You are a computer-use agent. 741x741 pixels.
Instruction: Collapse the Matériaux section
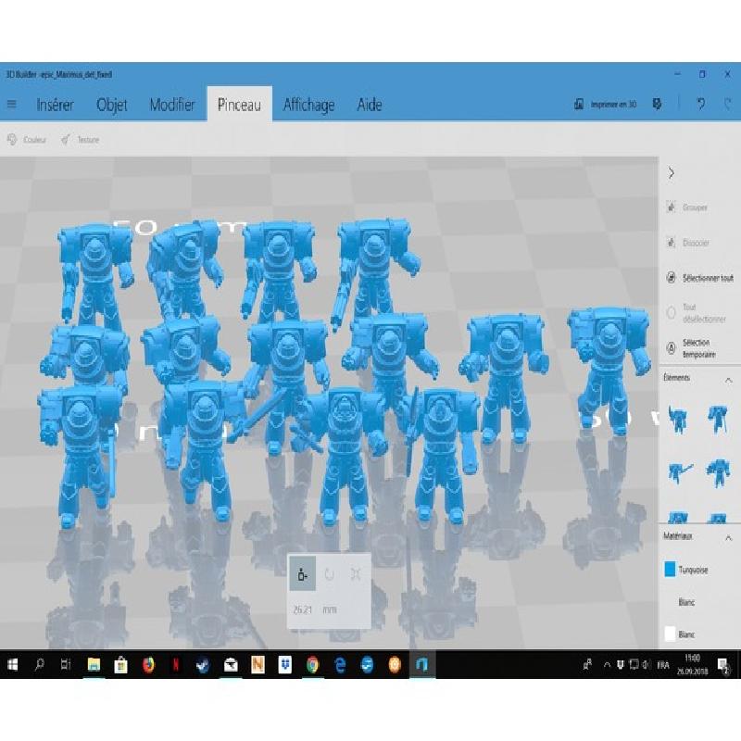728,538
